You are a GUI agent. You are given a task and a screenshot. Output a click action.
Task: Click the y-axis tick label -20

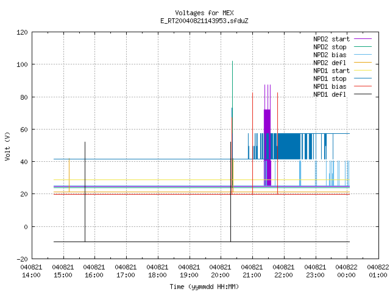[22, 259]
